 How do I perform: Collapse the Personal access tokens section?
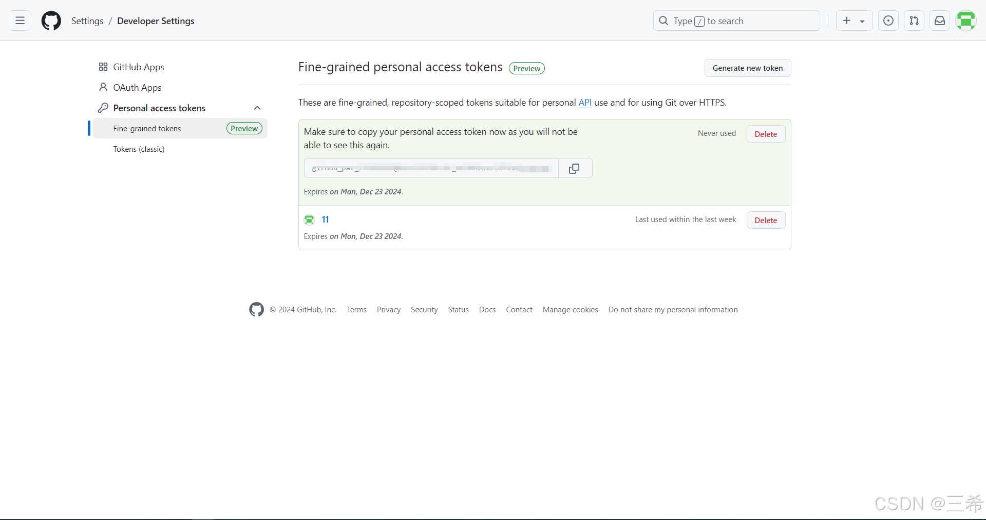tap(257, 108)
